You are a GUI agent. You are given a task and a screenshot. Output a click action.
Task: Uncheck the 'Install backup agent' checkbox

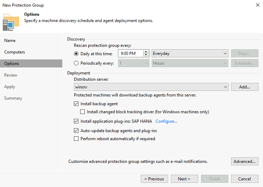click(76, 104)
